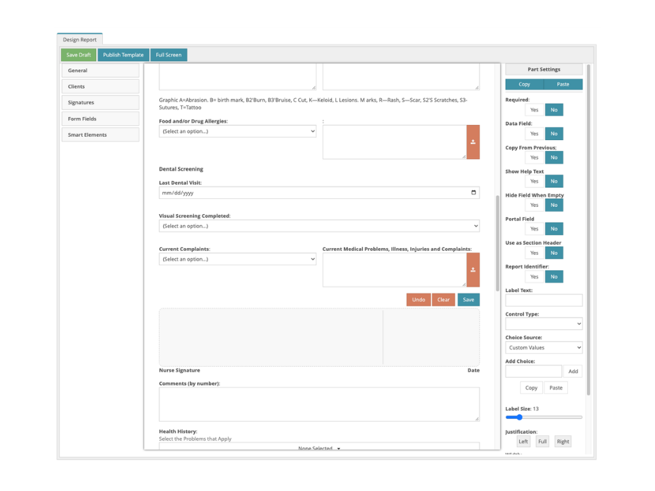Click the Dental Screening heading text
Image resolution: width=655 pixels, height=491 pixels.
tap(181, 169)
